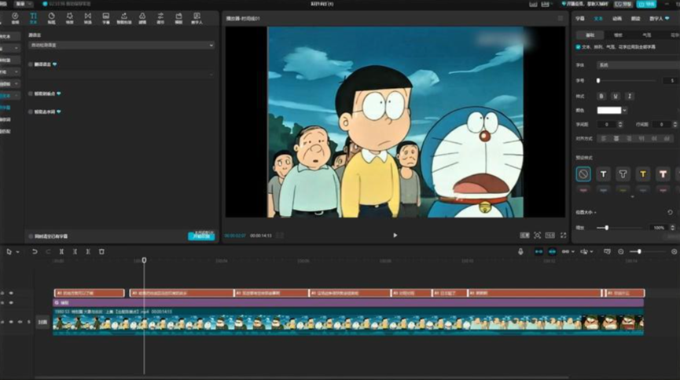680x380 pixels.
Task: Open the Templates panel icon
Action: pos(178,18)
